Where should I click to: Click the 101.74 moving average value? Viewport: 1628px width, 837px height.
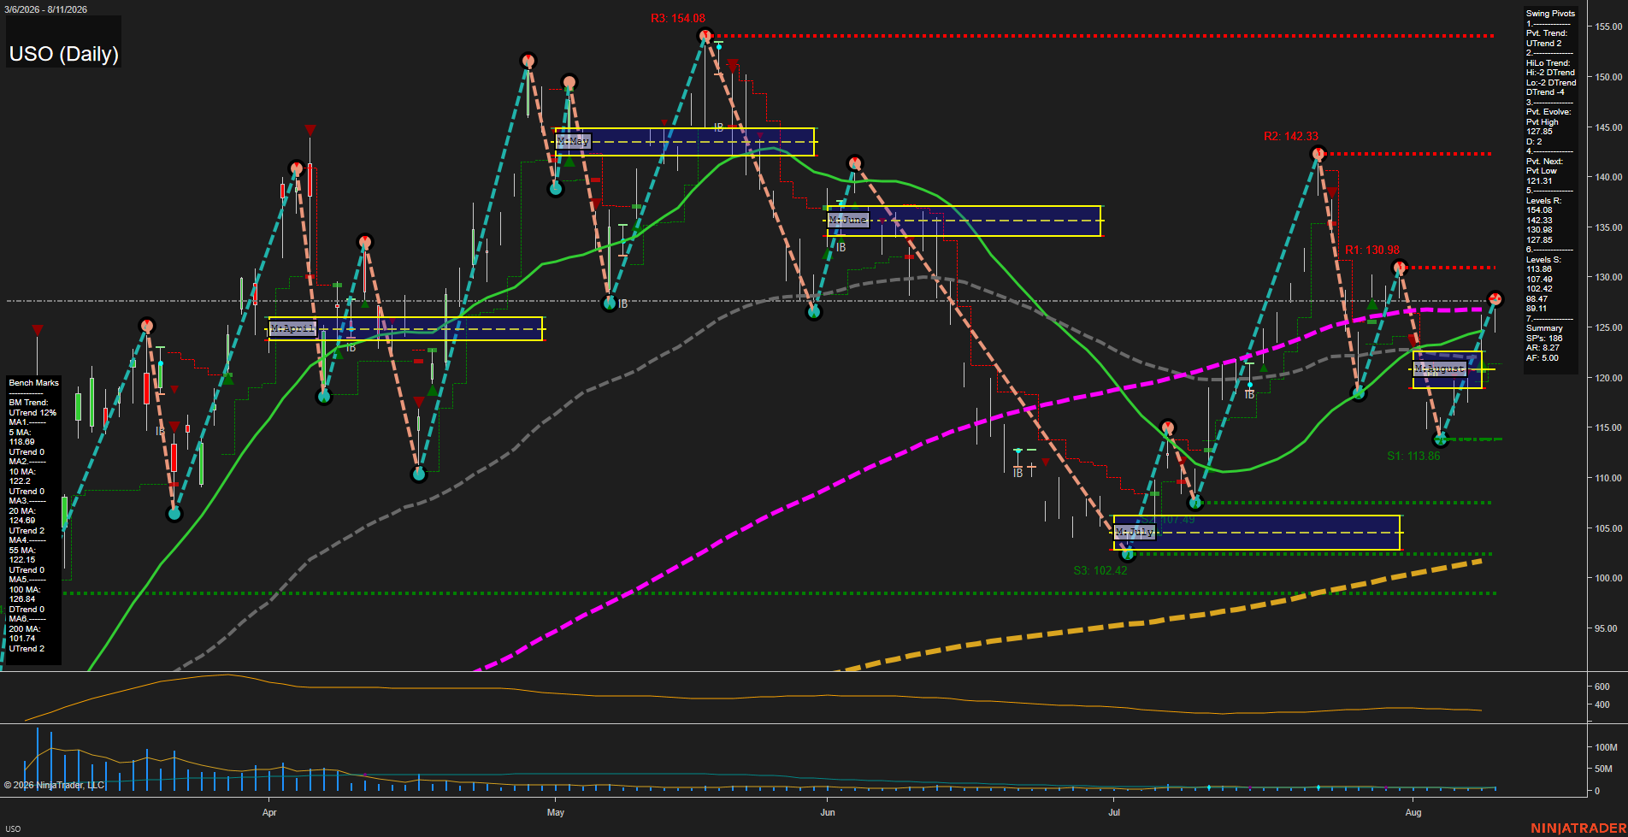(22, 639)
